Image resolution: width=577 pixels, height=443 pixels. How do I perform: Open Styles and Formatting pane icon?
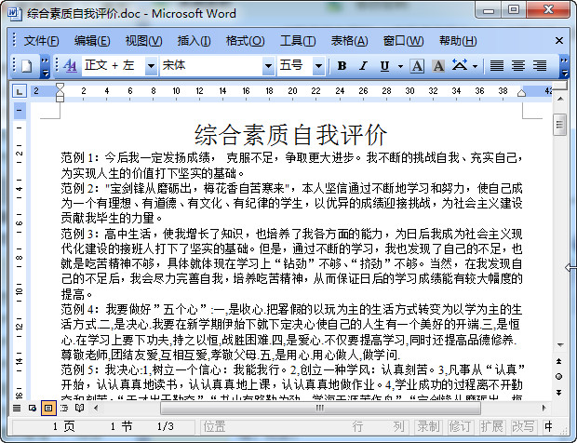(x=70, y=66)
